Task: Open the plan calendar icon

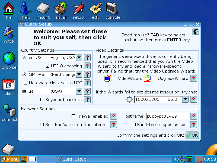Action: pos(9,86)
